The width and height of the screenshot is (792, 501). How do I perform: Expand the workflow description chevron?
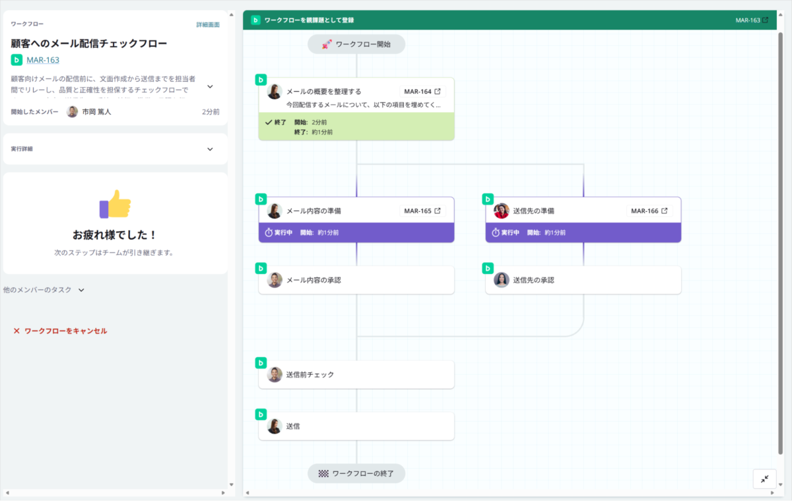[x=210, y=86]
